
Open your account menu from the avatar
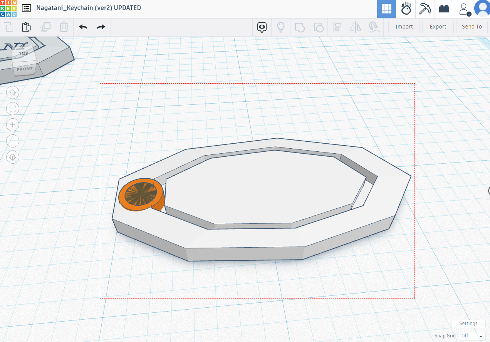click(x=482, y=8)
